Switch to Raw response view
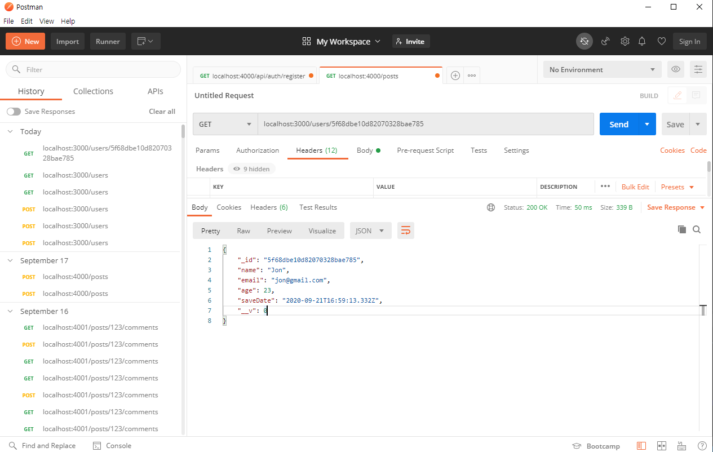 click(243, 231)
